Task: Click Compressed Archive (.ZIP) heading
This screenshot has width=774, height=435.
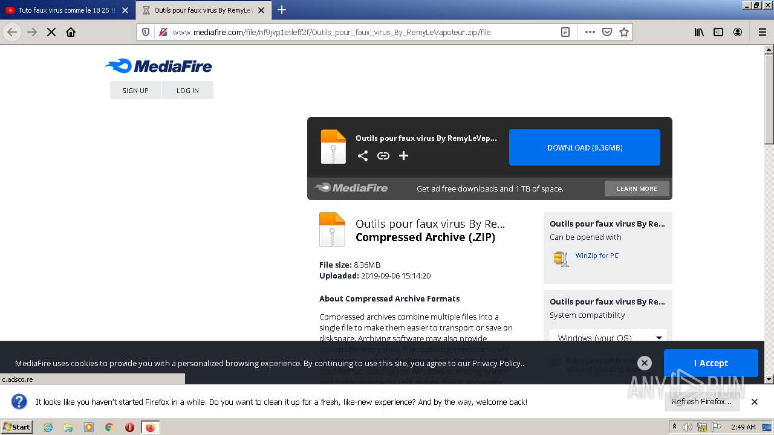Action: [425, 237]
